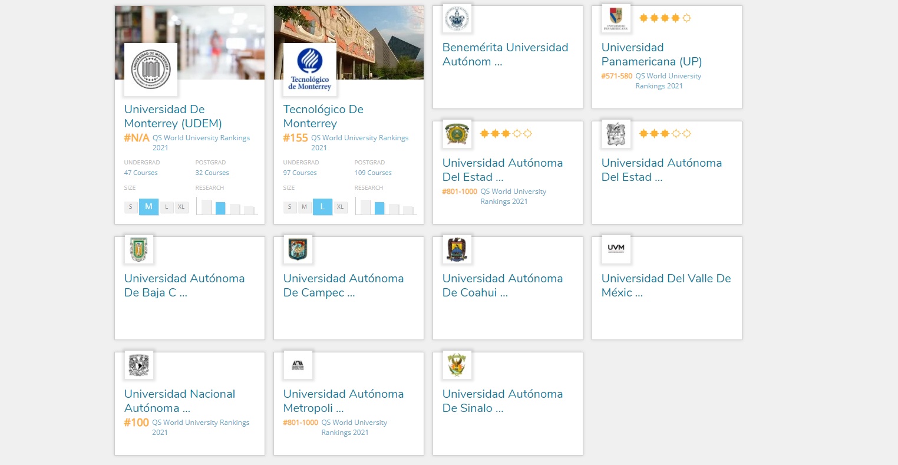Viewport: 898px width, 465px height.
Task: Click the Universidad Autónoma De Coahuila crest
Action: point(457,249)
